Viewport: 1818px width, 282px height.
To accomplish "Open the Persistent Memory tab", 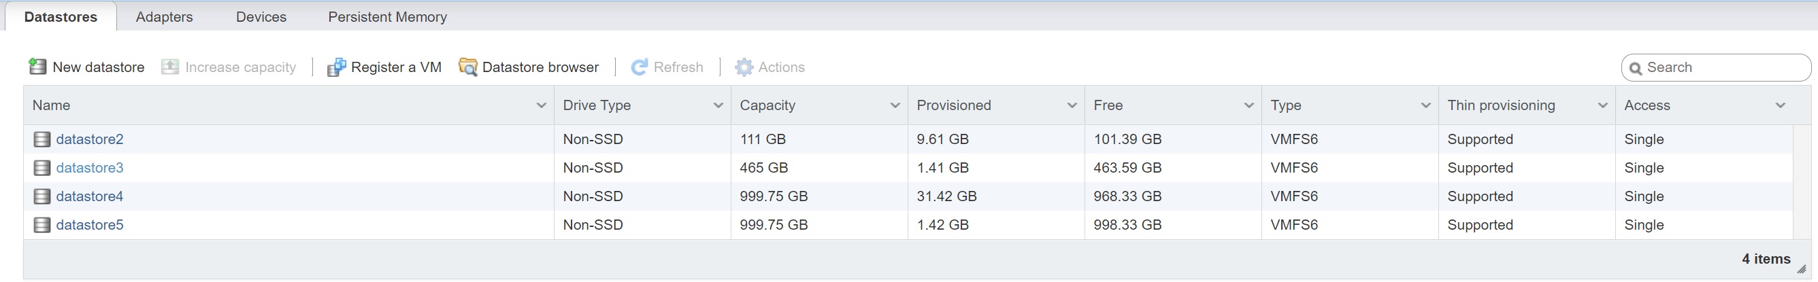I will click(386, 17).
